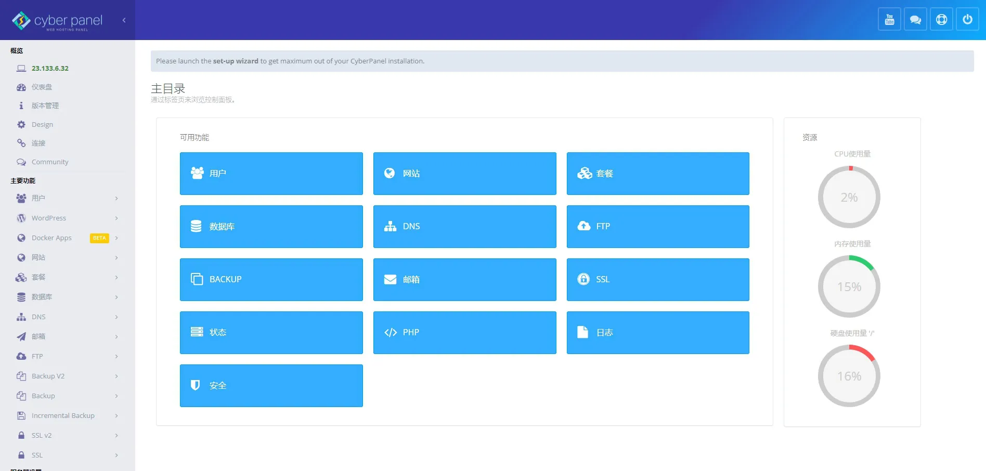Collapse sidebar using the header arrow
This screenshot has width=986, height=471.
coord(124,20)
